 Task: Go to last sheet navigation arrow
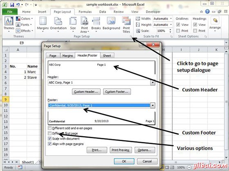click(x=17, y=162)
